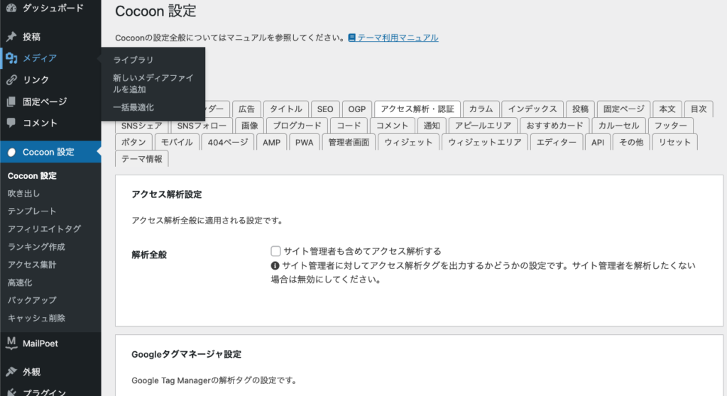This screenshot has height=396, width=727.
Task: Click the book icon before テーマ利用マニュアル
Action: pos(352,38)
